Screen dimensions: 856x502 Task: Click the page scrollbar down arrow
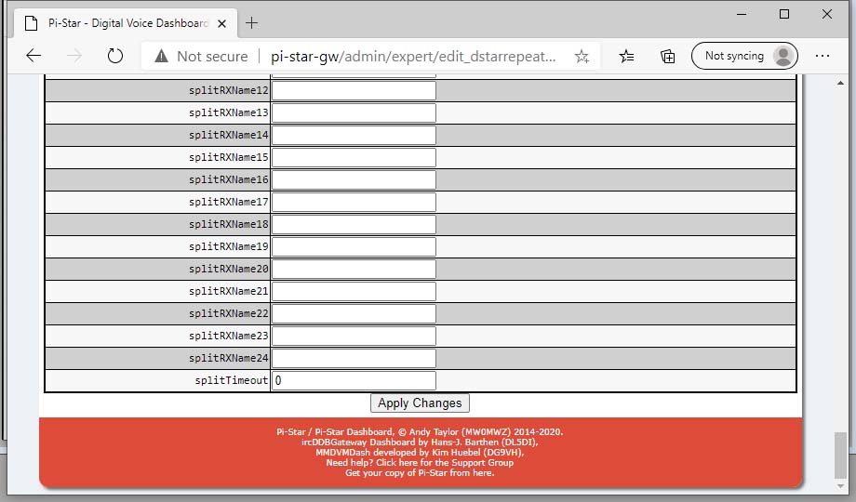click(x=840, y=485)
